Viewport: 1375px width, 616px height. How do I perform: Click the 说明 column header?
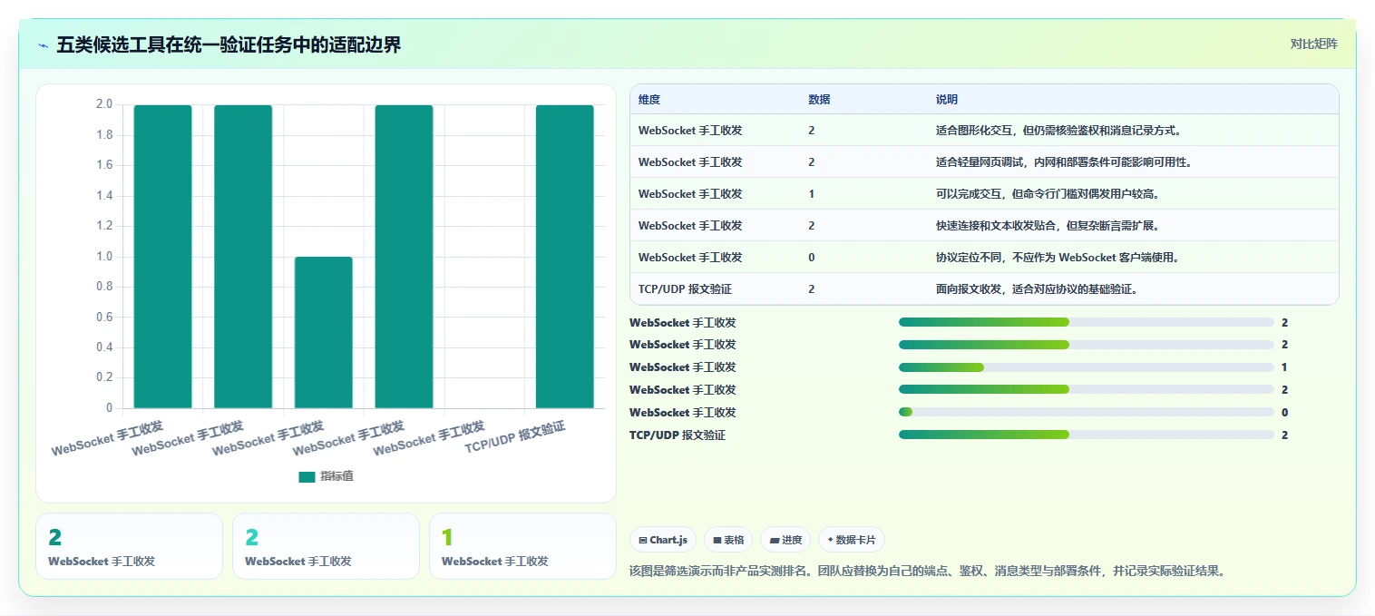pos(947,100)
